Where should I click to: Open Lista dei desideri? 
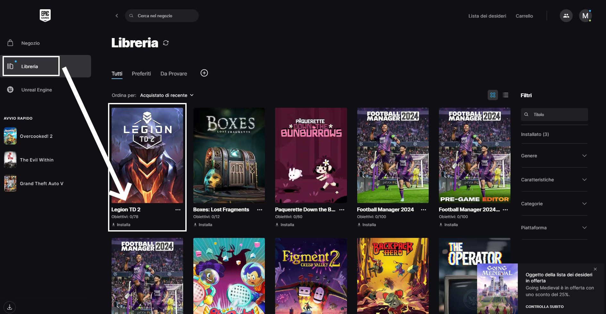tap(487, 16)
